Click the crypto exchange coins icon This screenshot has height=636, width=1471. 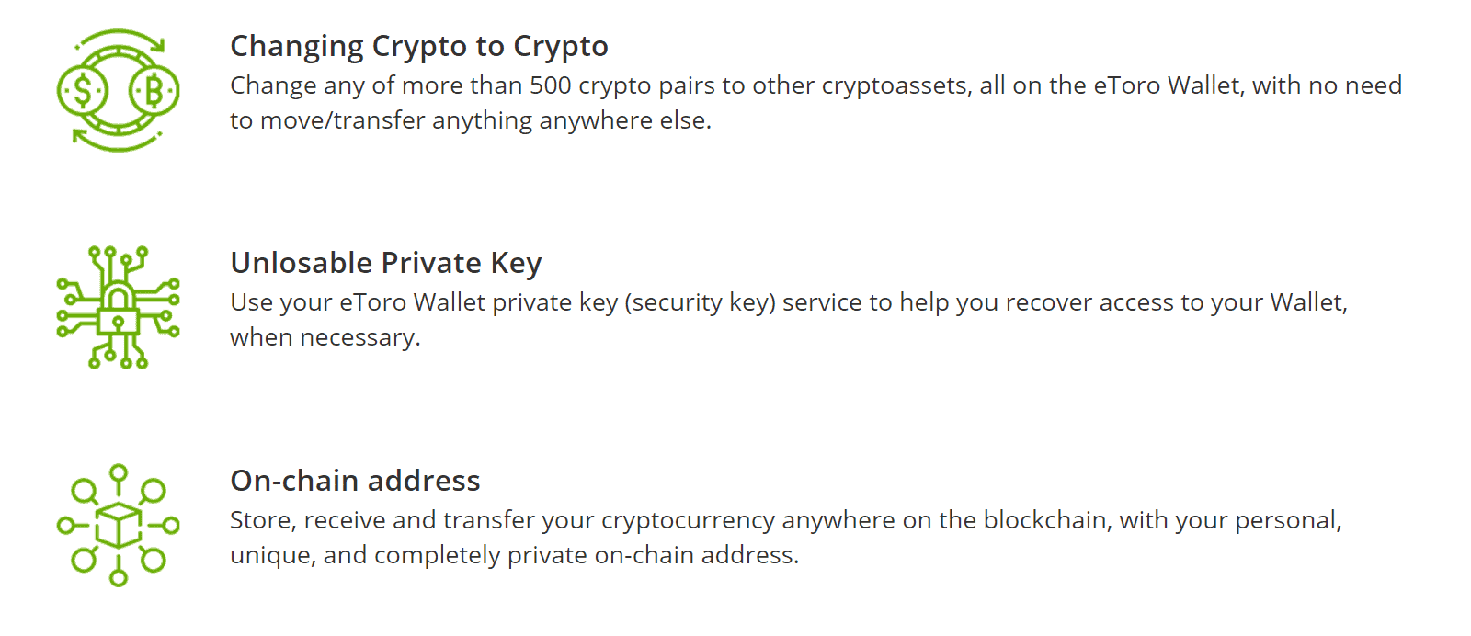click(x=118, y=90)
